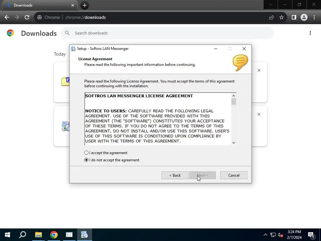Open Chrome tab search chevron
The height and width of the screenshot is (241, 321).
click(x=271, y=4)
